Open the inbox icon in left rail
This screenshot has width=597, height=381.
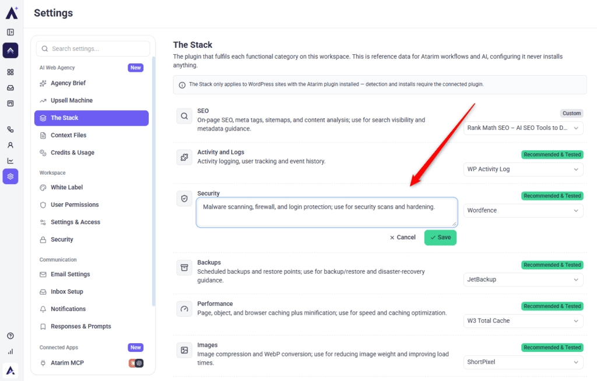point(10,87)
